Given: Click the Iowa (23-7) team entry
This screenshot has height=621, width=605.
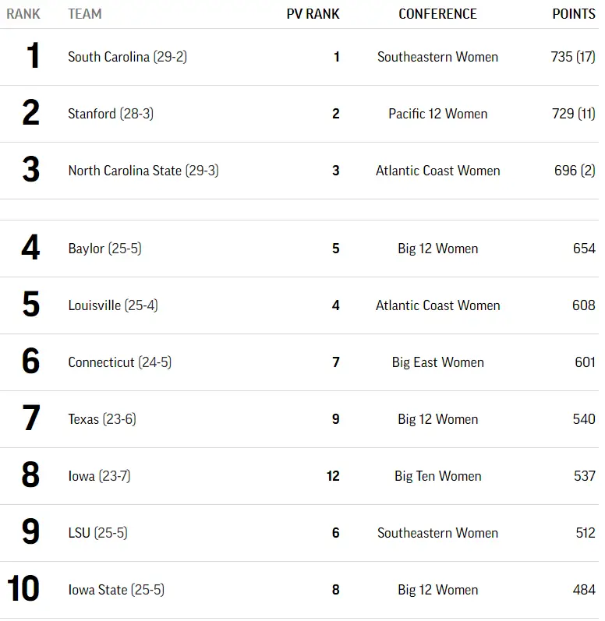Looking at the screenshot, I should pyautogui.click(x=99, y=476).
